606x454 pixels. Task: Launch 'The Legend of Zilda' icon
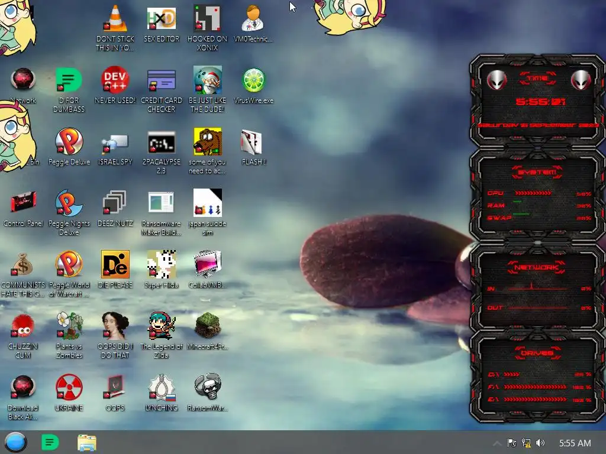(161, 326)
